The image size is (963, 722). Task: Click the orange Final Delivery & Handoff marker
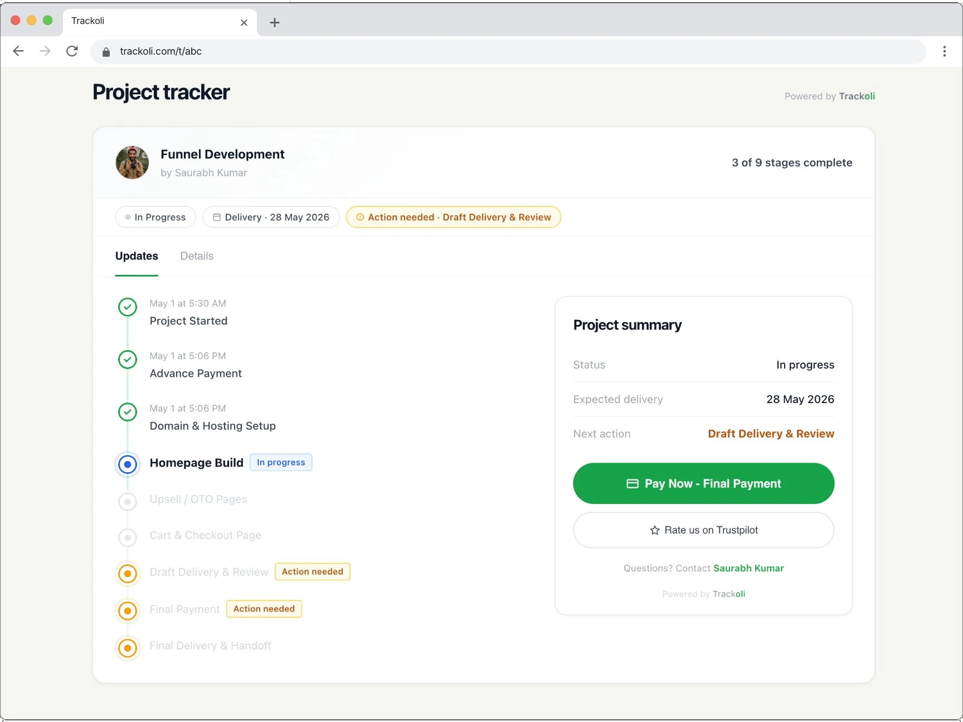(128, 648)
